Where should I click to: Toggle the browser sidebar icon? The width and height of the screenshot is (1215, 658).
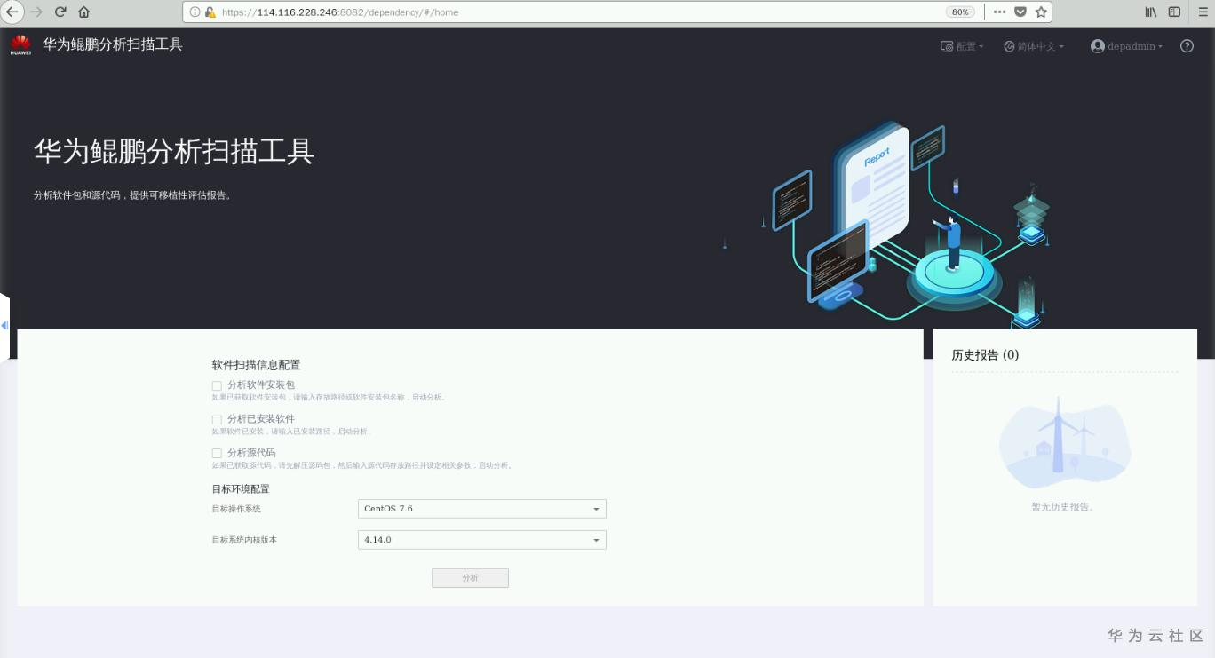(1174, 12)
